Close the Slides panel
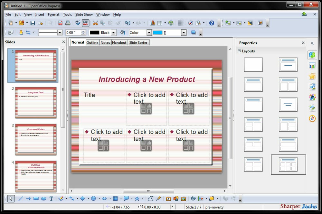Viewport: 322px width, 214px height. click(x=63, y=42)
